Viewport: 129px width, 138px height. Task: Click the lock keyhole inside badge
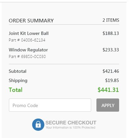[x=38, y=125]
